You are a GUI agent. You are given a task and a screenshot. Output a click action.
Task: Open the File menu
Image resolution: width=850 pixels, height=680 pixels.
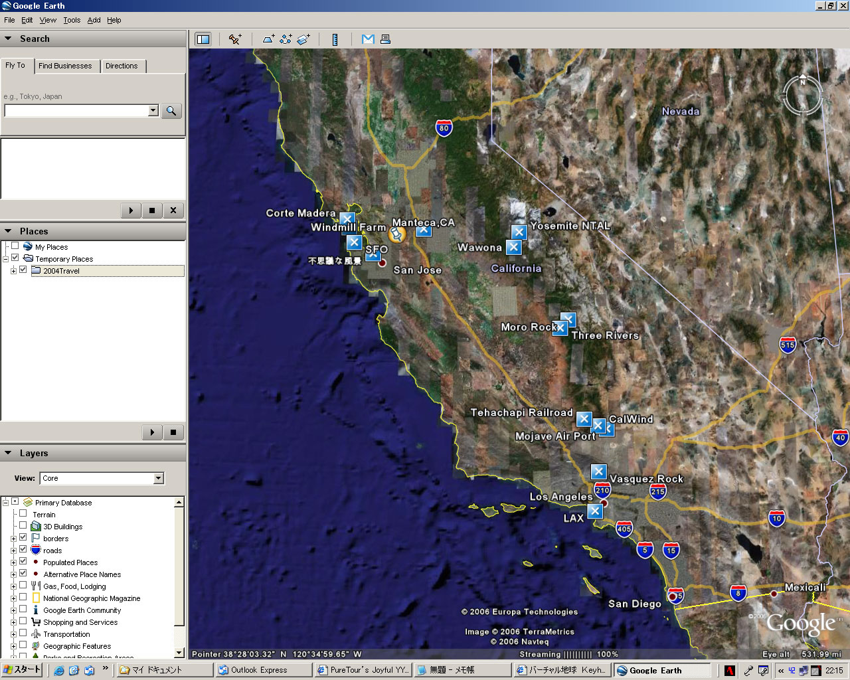(9, 20)
